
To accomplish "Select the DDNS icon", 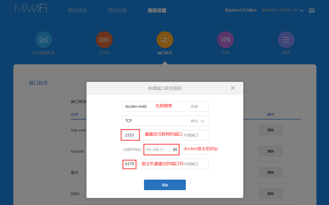I will 104,40.
